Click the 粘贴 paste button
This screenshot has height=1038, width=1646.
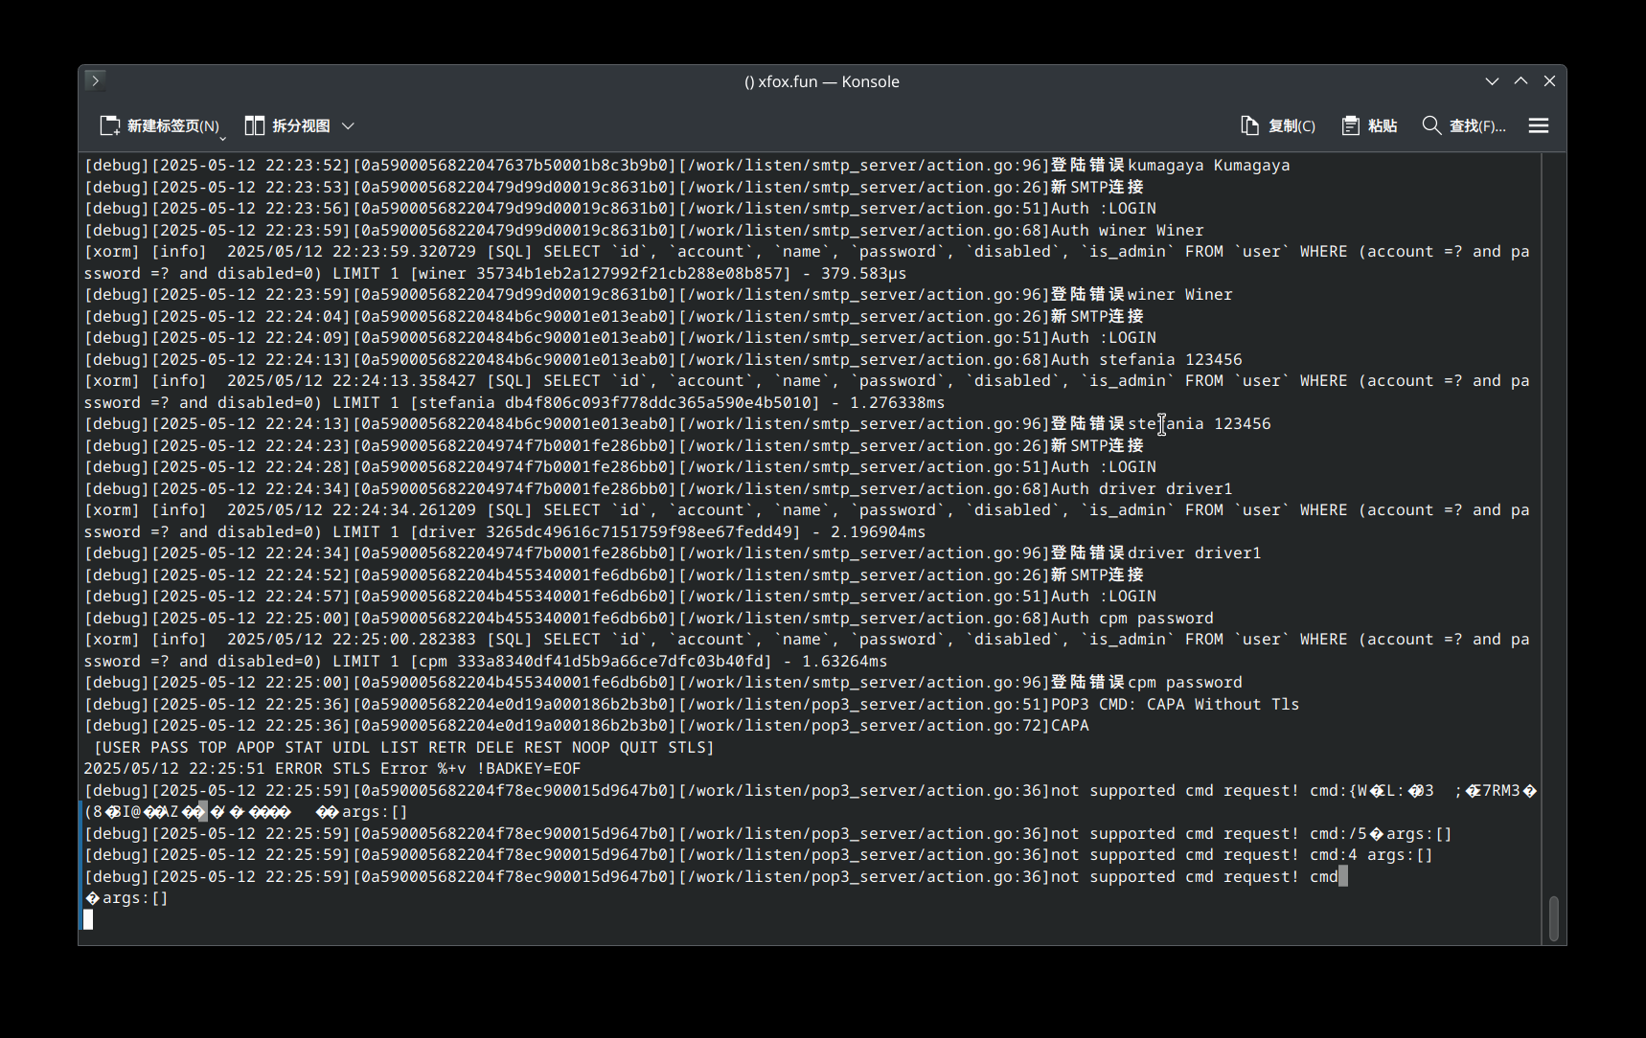[x=1370, y=125]
